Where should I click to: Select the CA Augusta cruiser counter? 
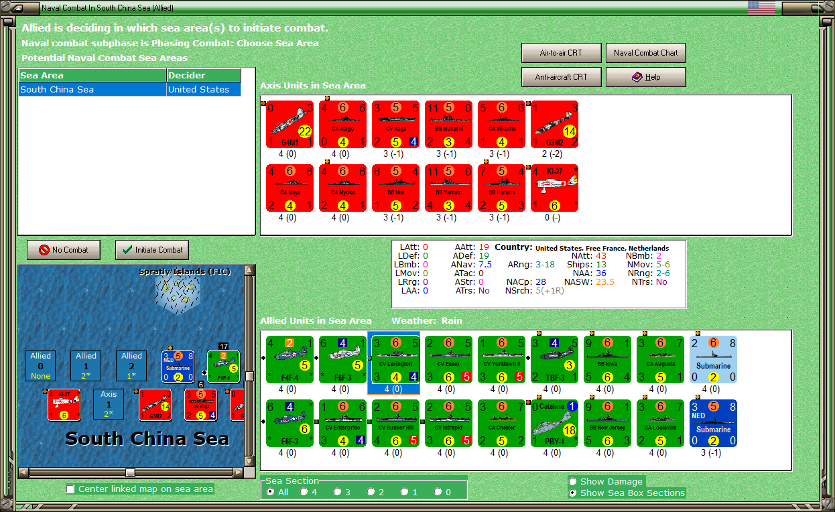tap(660, 360)
